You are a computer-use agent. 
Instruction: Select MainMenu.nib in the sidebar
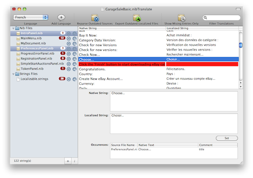[x=31, y=38]
